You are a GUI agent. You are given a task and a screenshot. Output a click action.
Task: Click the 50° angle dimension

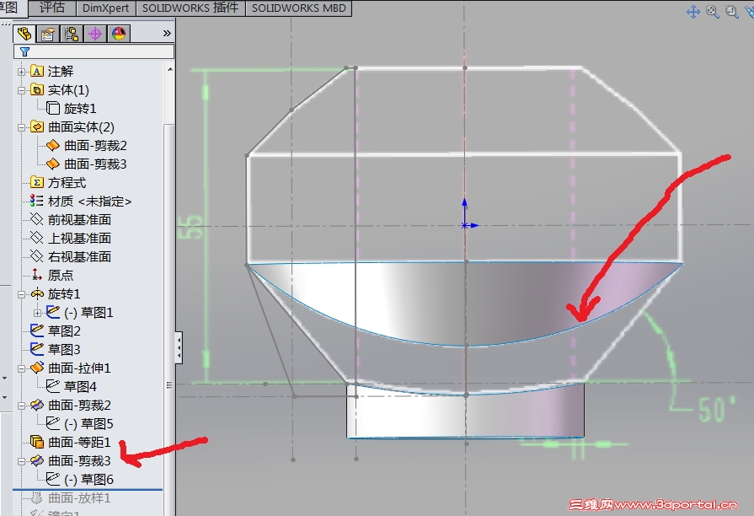point(716,410)
